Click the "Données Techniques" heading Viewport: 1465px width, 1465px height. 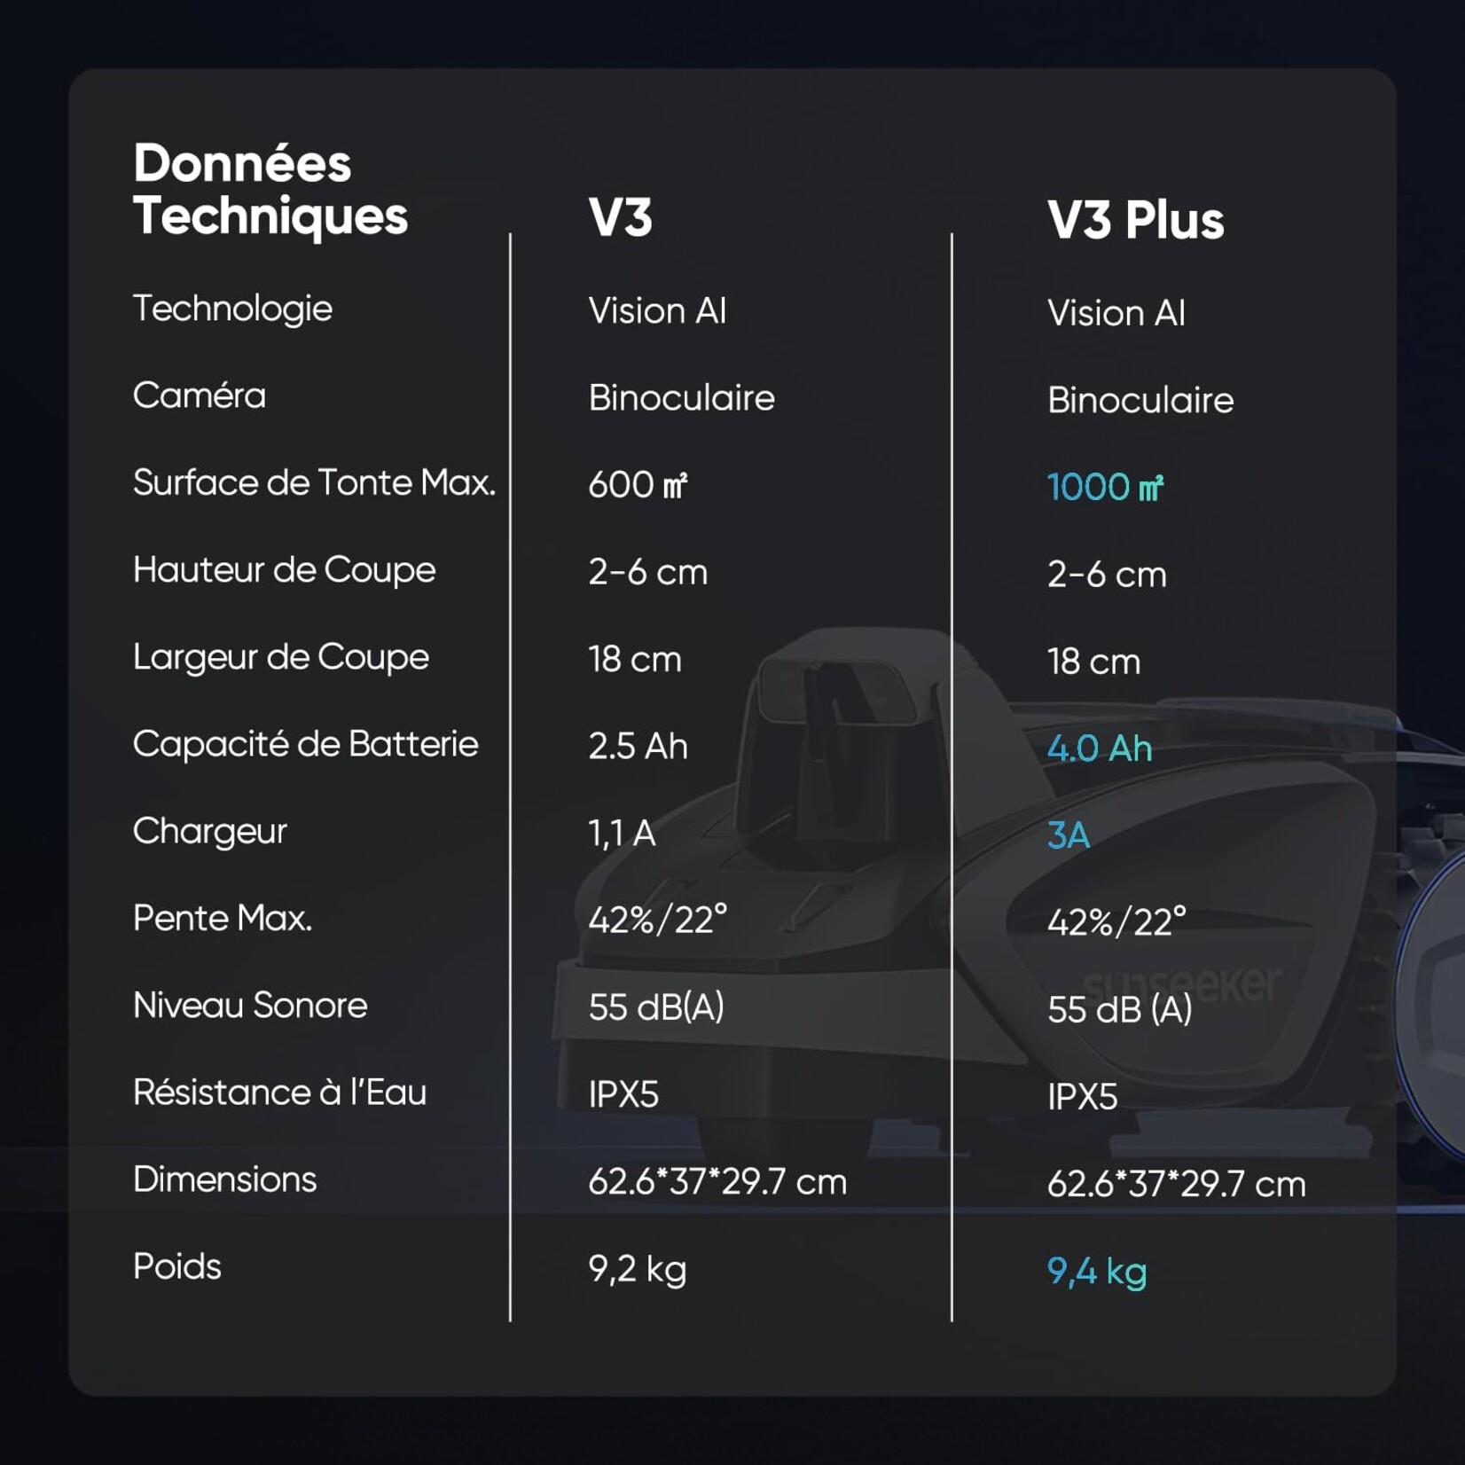[270, 190]
